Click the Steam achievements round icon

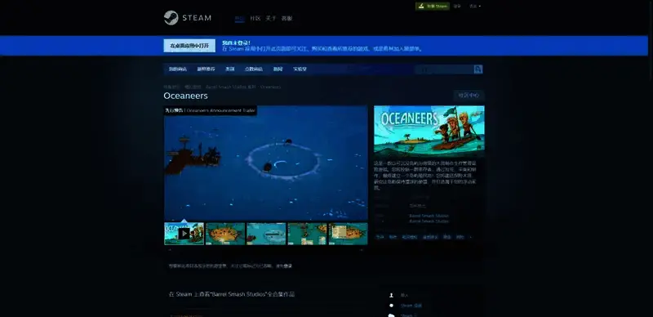(x=391, y=306)
